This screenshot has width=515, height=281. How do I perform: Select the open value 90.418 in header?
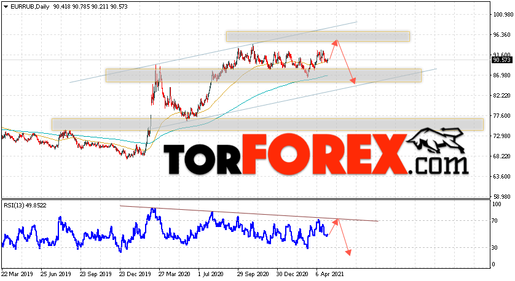pos(62,7)
